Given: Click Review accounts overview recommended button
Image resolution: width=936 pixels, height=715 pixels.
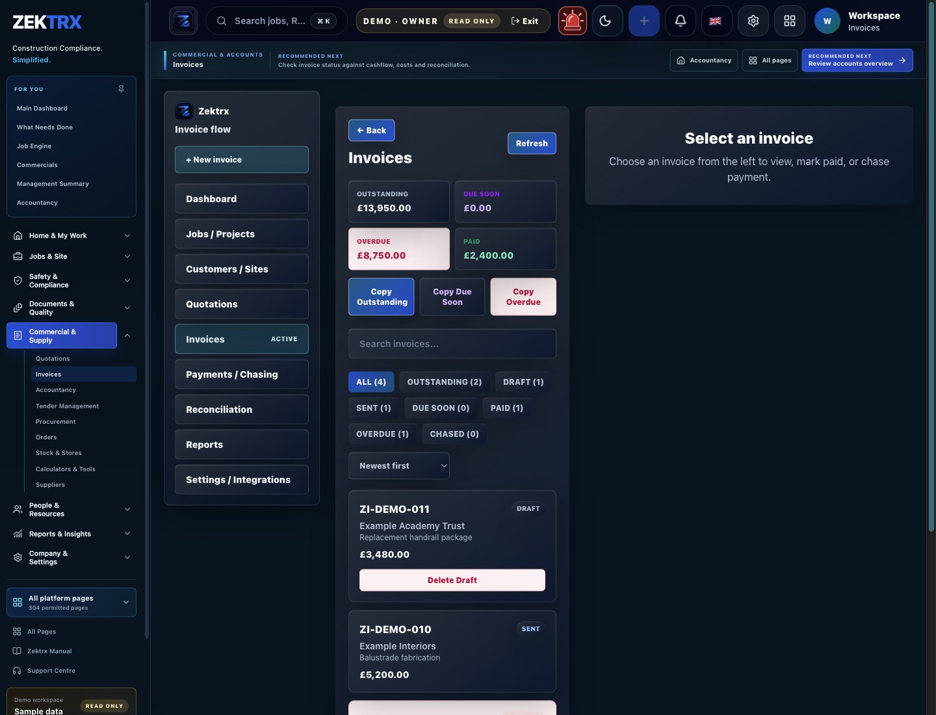Looking at the screenshot, I should click(x=857, y=60).
